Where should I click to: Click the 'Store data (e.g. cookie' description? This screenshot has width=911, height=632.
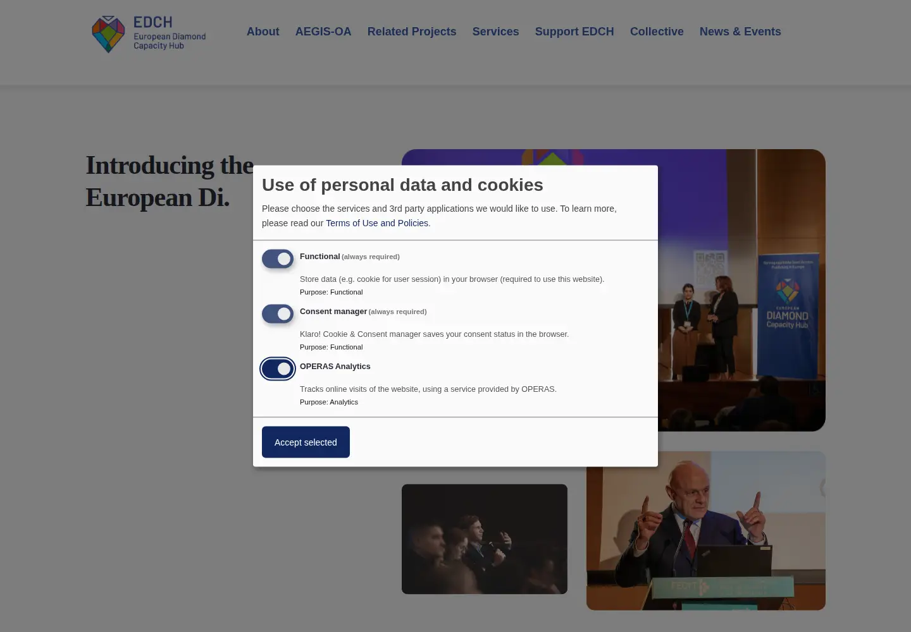(452, 279)
